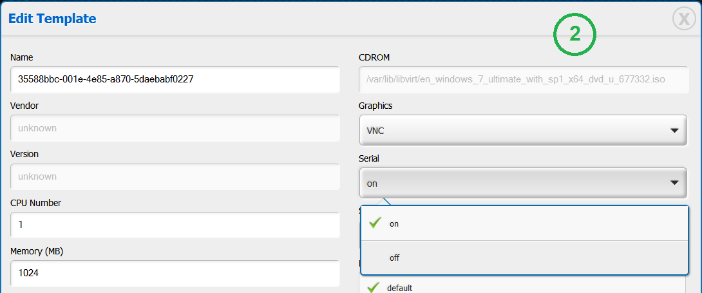Close the Edit Template dialog
This screenshot has width=702, height=293.
point(684,19)
